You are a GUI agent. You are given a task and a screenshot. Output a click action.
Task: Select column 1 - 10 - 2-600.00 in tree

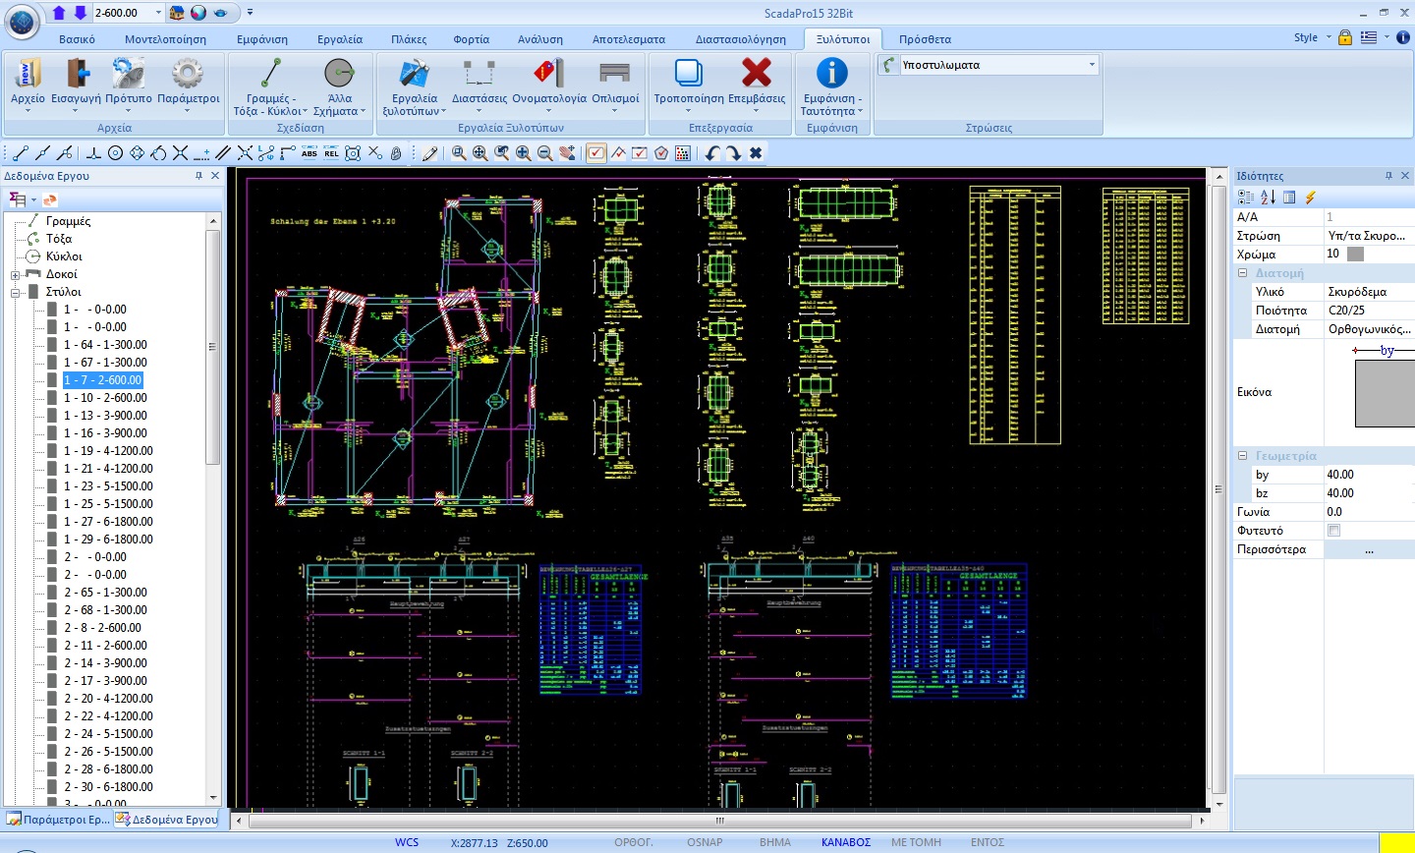coord(105,398)
